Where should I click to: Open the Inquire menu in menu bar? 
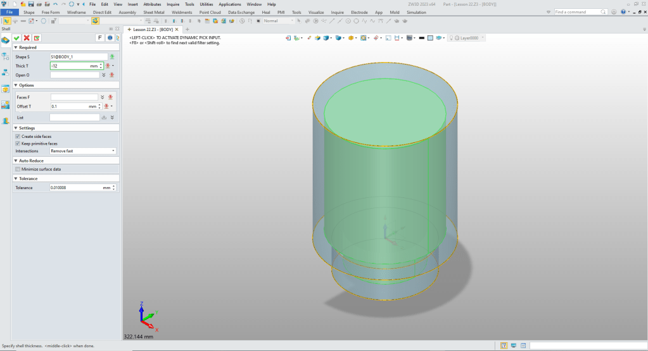click(173, 4)
